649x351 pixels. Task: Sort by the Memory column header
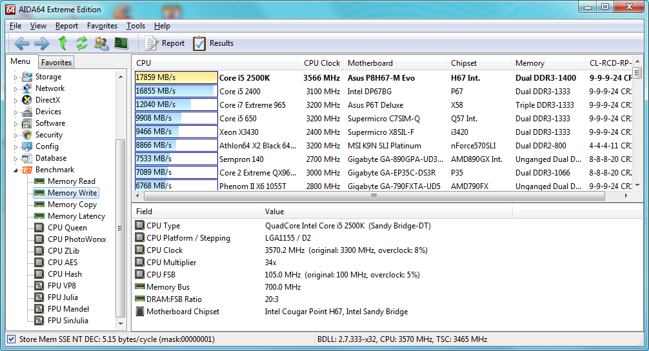[x=548, y=63]
